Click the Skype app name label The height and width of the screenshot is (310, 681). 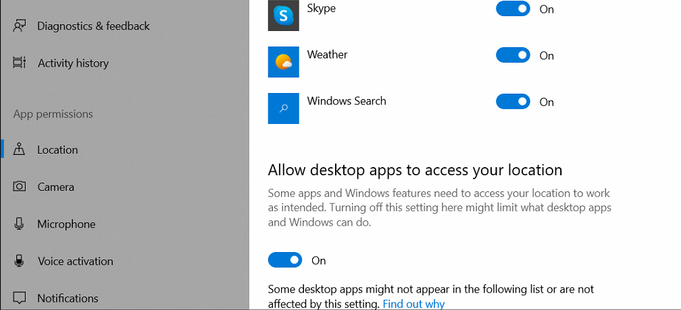pyautogui.click(x=321, y=8)
